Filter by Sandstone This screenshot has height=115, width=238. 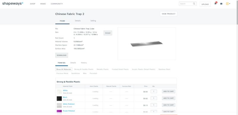coord(76,73)
